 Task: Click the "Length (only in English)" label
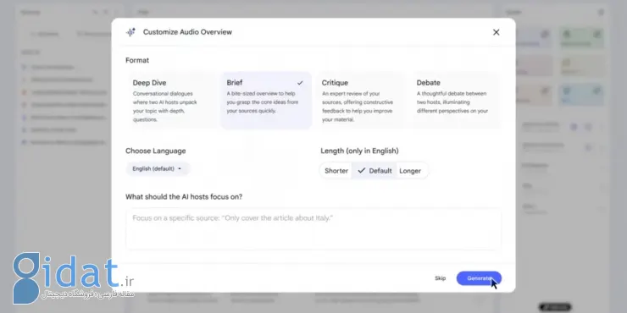[x=359, y=151]
